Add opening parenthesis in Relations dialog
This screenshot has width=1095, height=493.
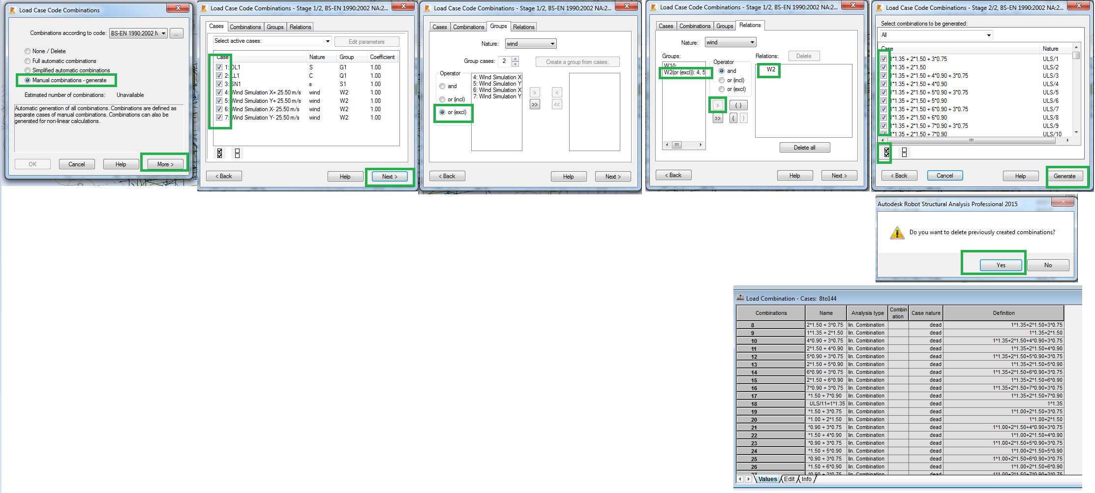(x=732, y=118)
